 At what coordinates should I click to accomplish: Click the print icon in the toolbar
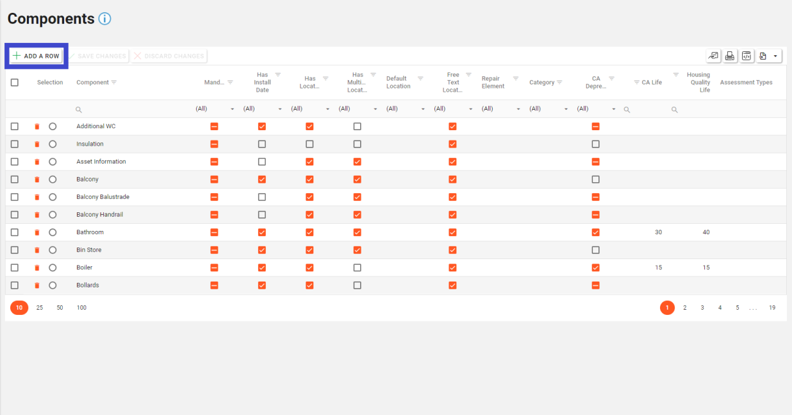click(x=730, y=56)
